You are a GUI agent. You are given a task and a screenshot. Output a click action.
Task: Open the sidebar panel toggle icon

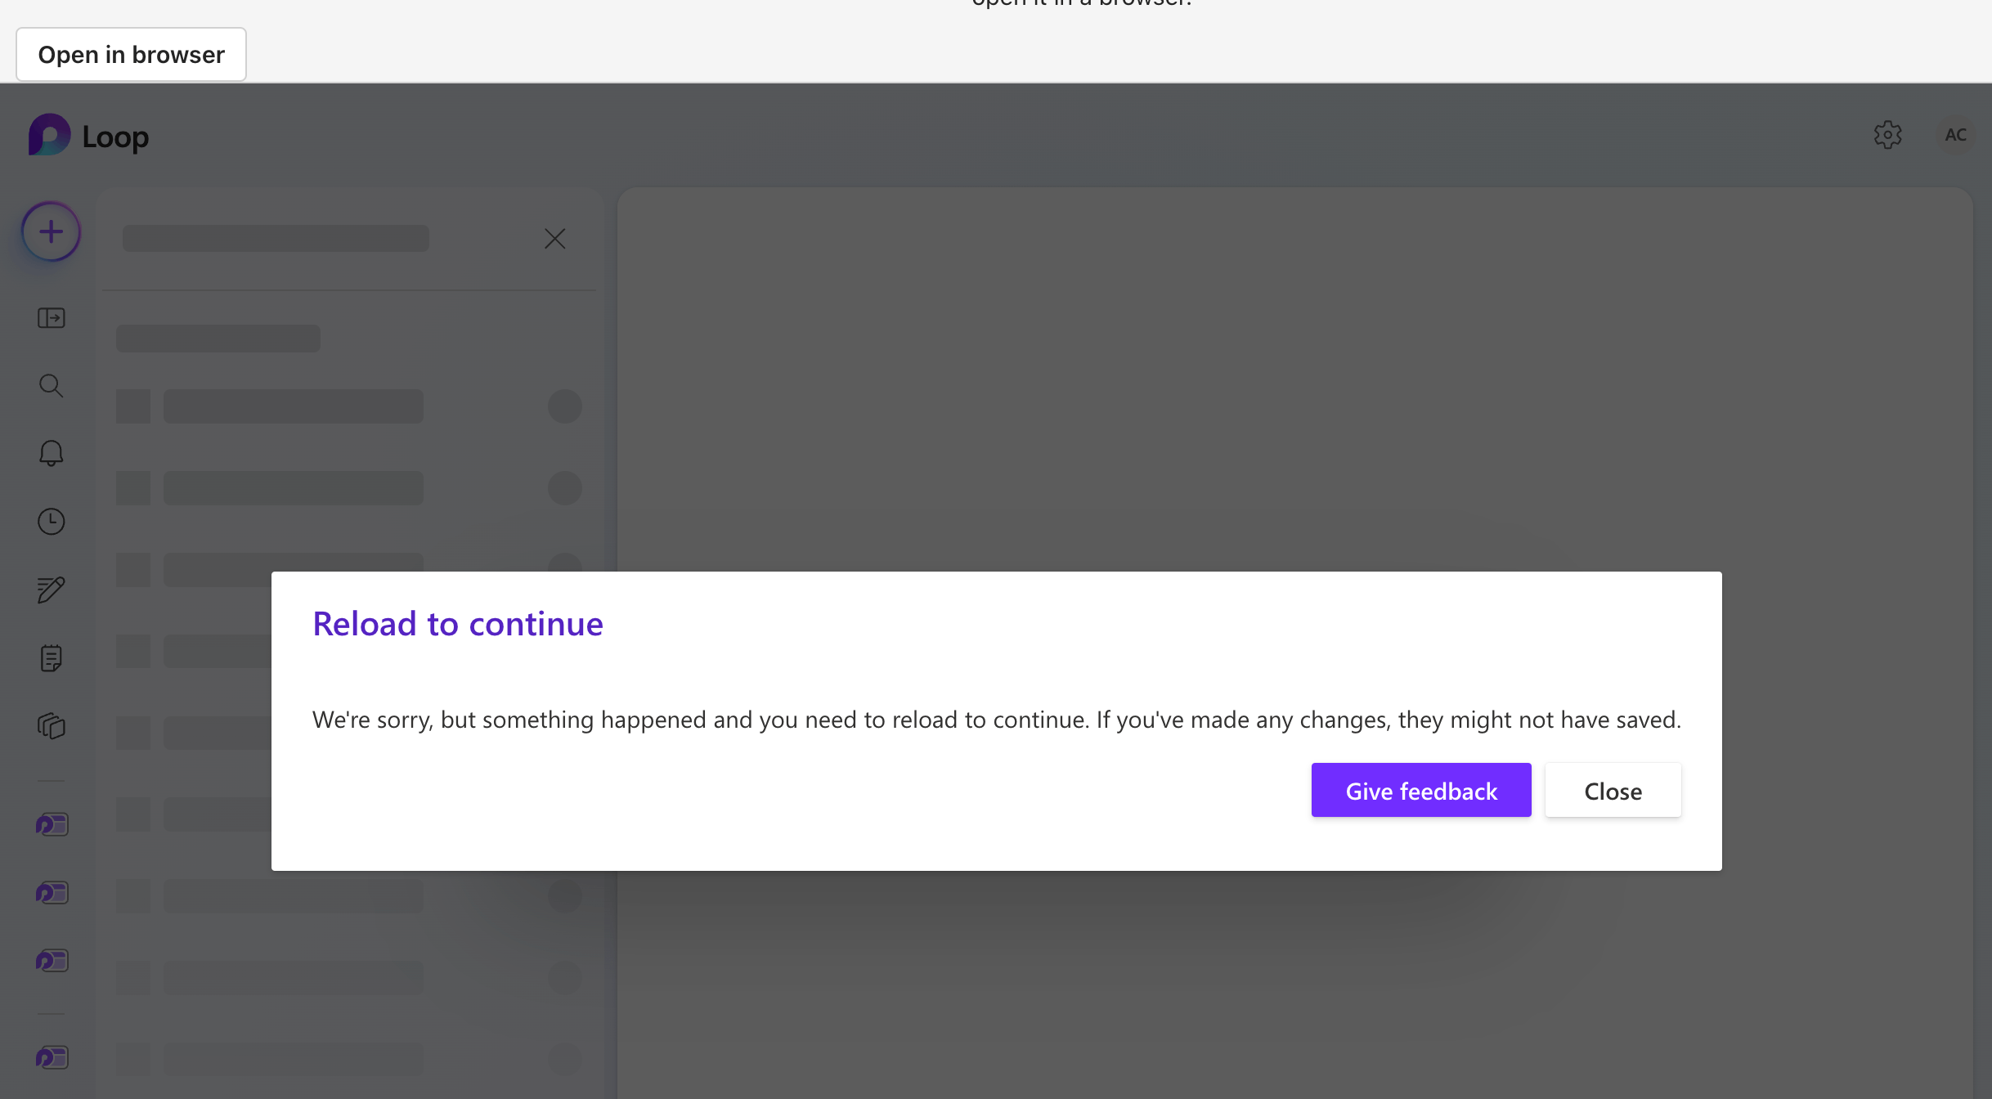pos(51,318)
